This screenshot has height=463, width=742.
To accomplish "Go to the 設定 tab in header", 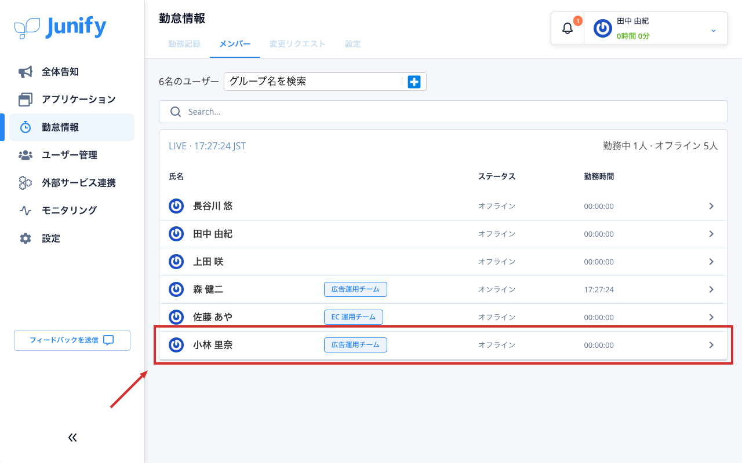I will pyautogui.click(x=352, y=44).
